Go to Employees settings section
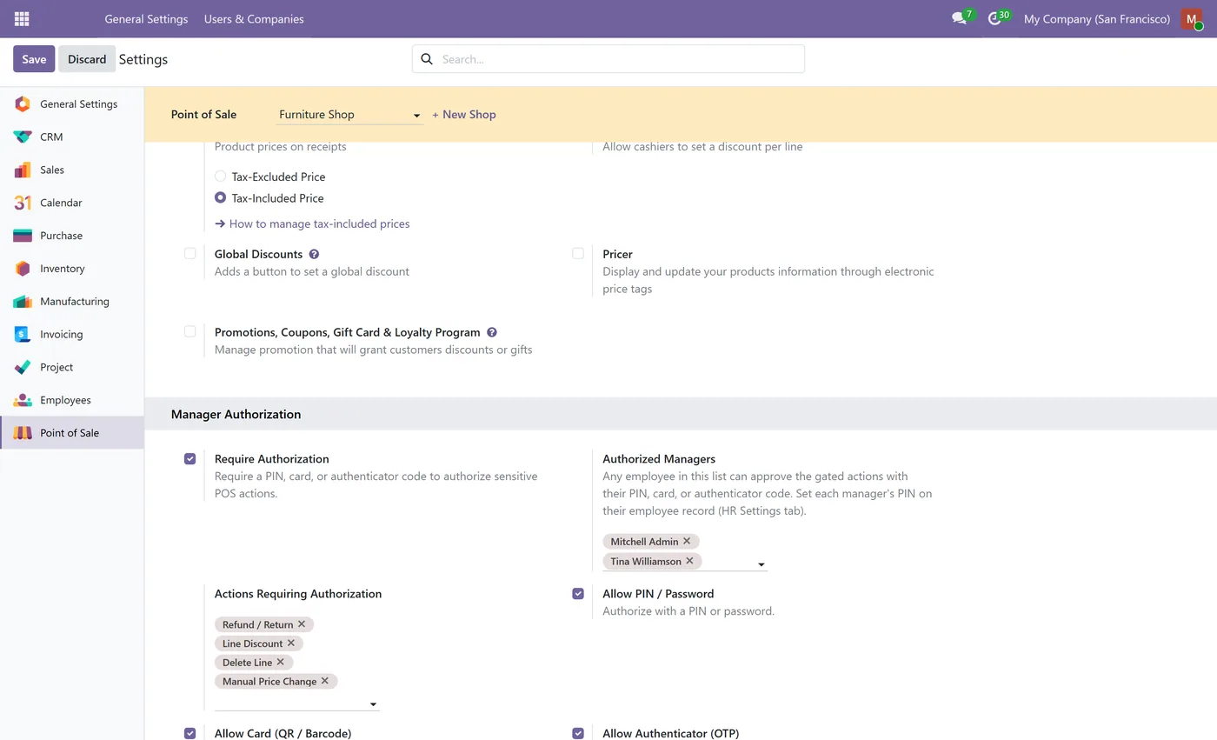 pos(72,400)
